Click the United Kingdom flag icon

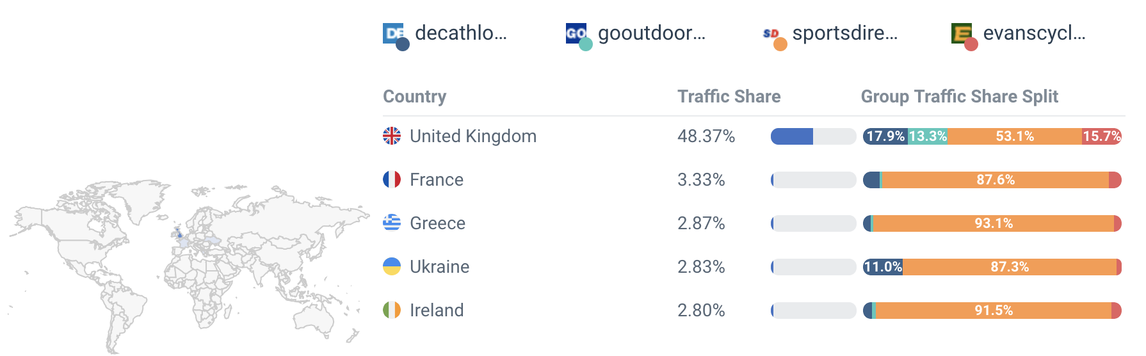[x=392, y=136]
